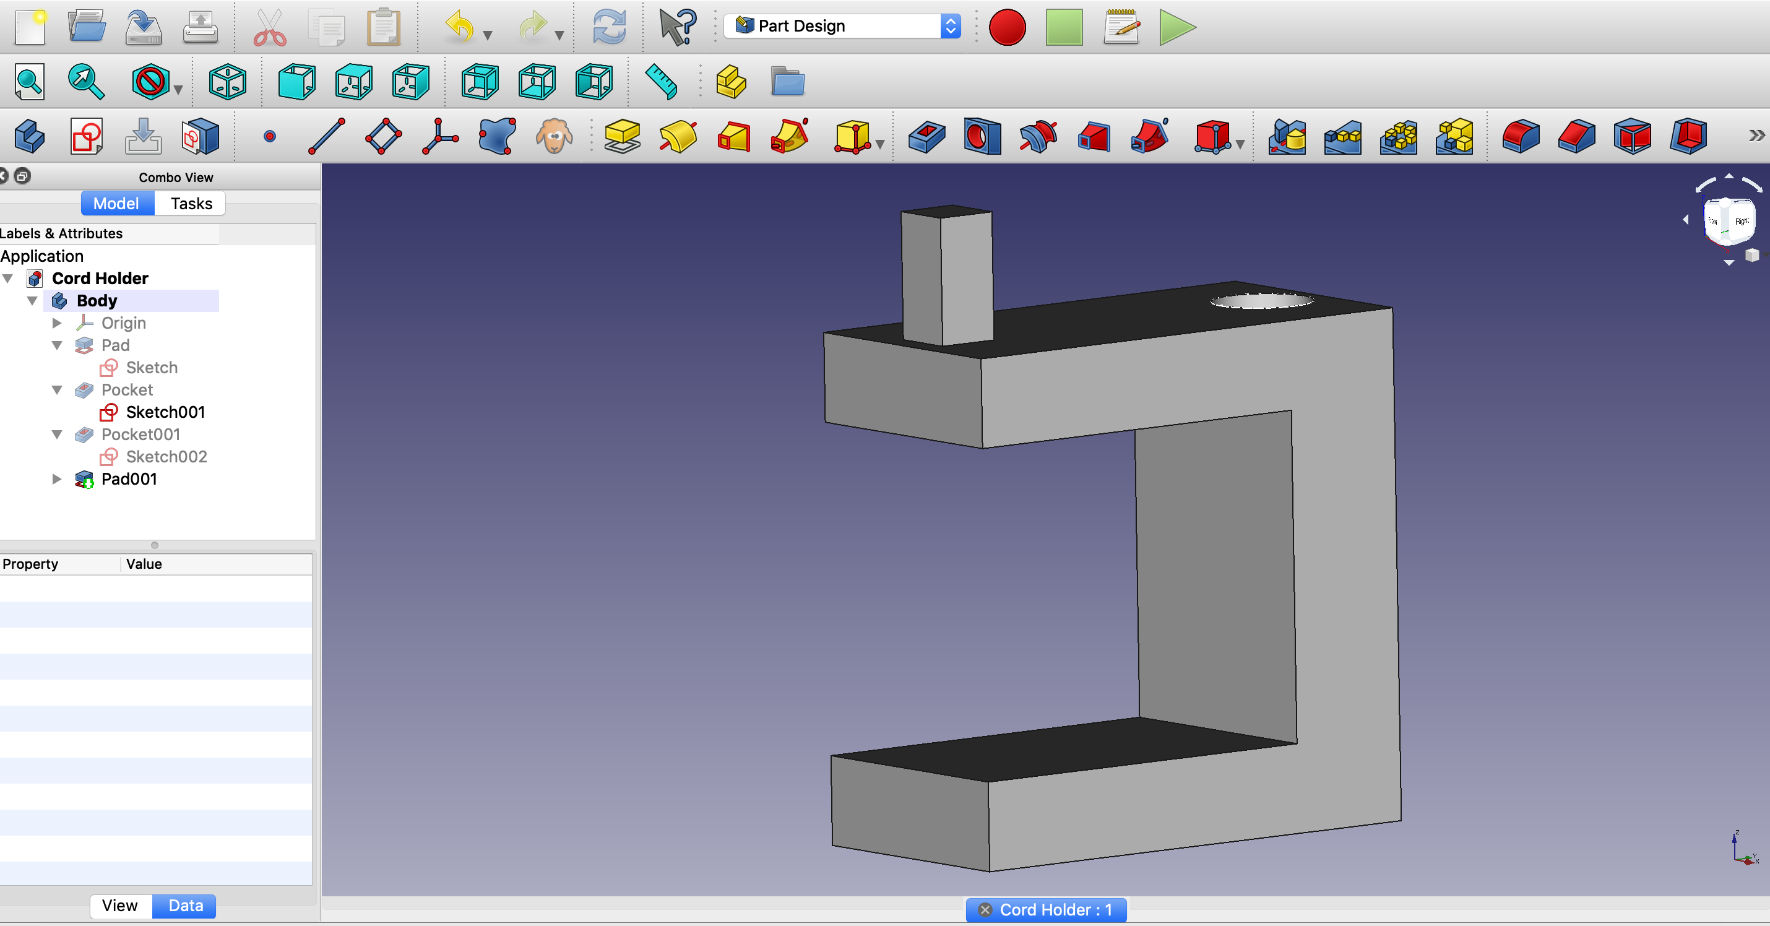
Task: Close the Cord Holder : 1 document tab
Action: [x=985, y=909]
